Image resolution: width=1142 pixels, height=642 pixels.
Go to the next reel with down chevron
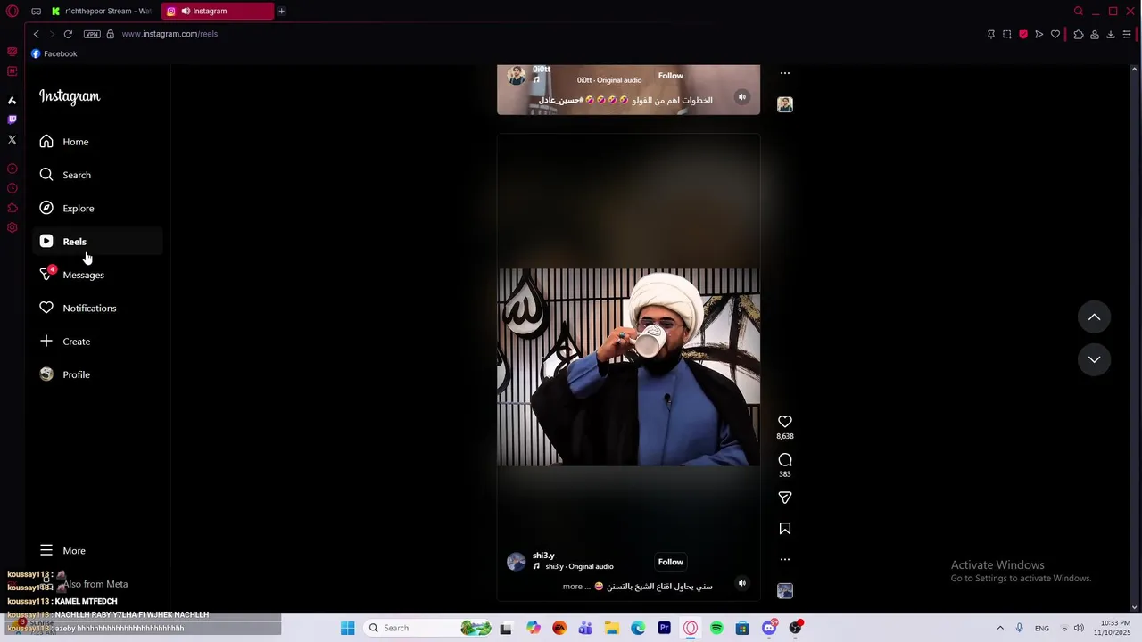coord(1094,359)
